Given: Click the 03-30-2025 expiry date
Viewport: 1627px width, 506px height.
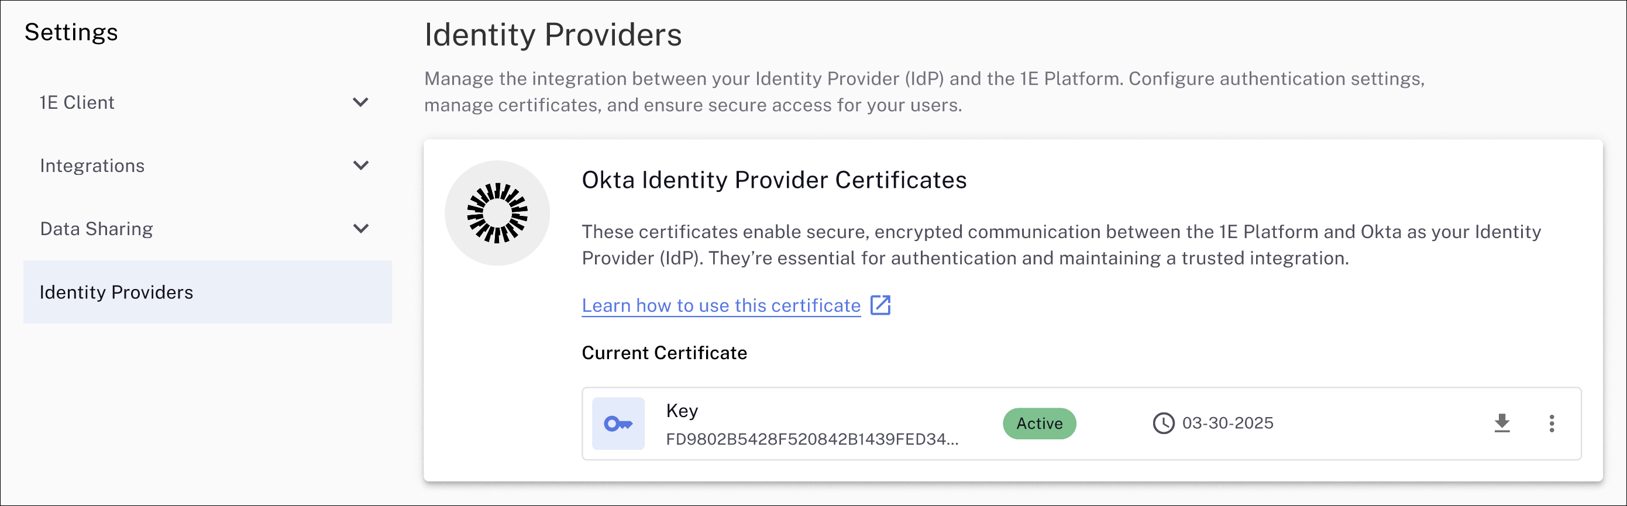Looking at the screenshot, I should coord(1227,424).
